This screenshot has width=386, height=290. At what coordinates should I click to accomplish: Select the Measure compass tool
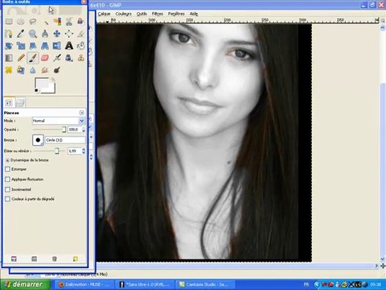pyautogui.click(x=45, y=34)
